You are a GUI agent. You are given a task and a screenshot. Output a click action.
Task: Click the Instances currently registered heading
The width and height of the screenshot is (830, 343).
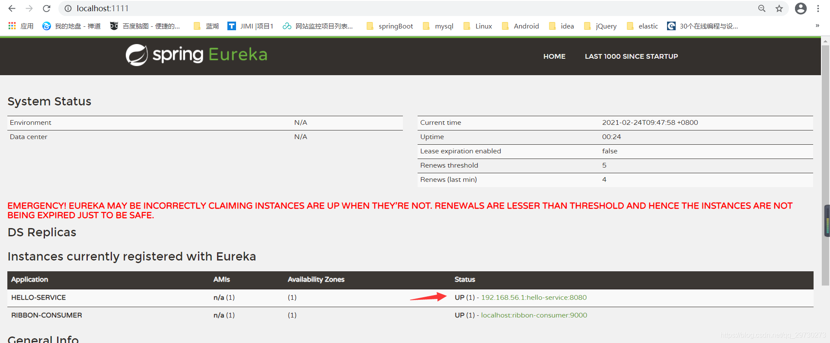[132, 257]
